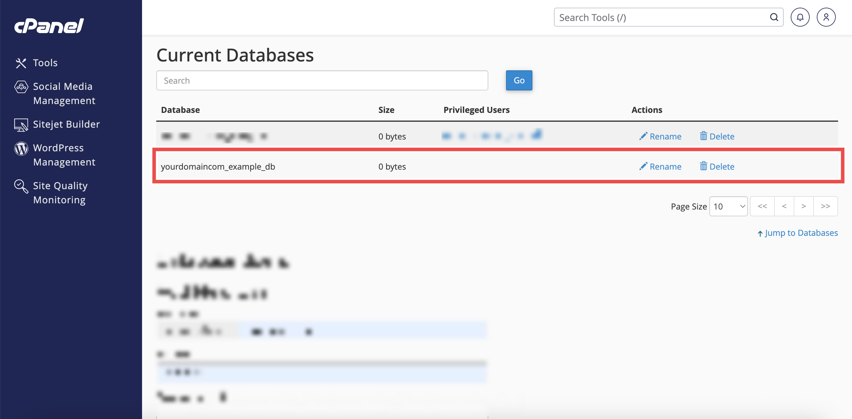Go to first page with << button
The height and width of the screenshot is (419, 852).
tap(762, 206)
